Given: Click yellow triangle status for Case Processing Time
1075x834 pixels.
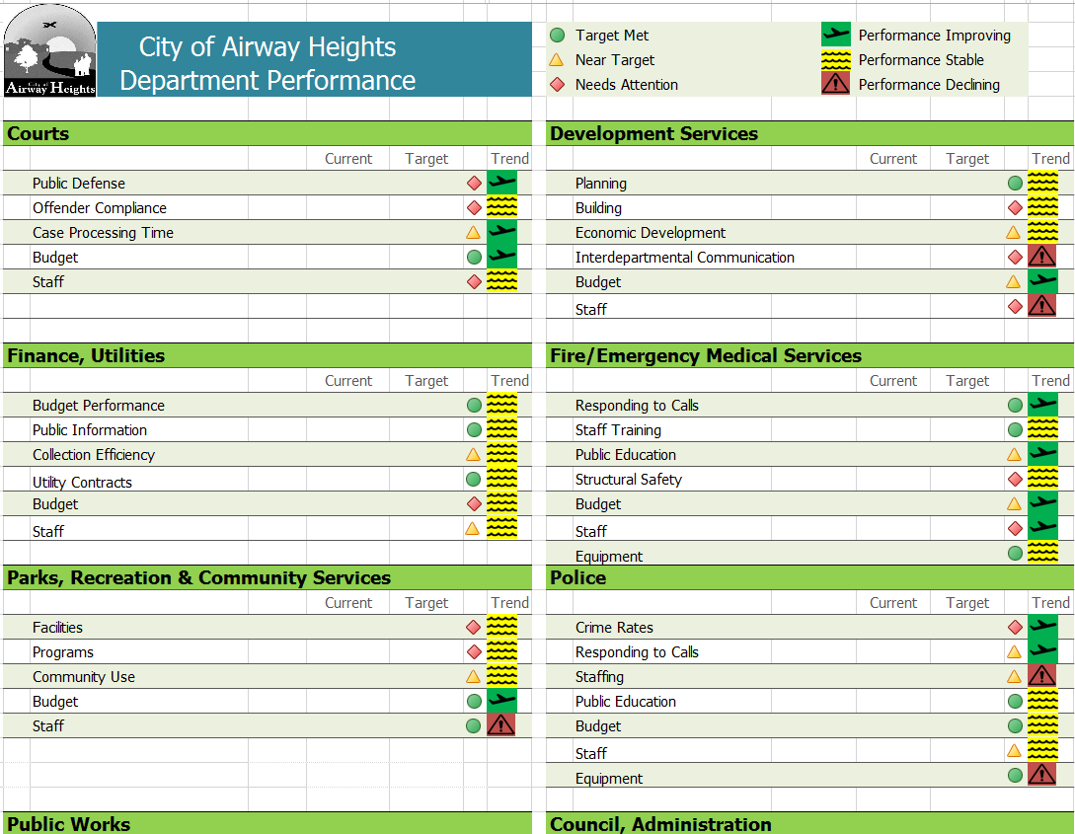Looking at the screenshot, I should [473, 232].
